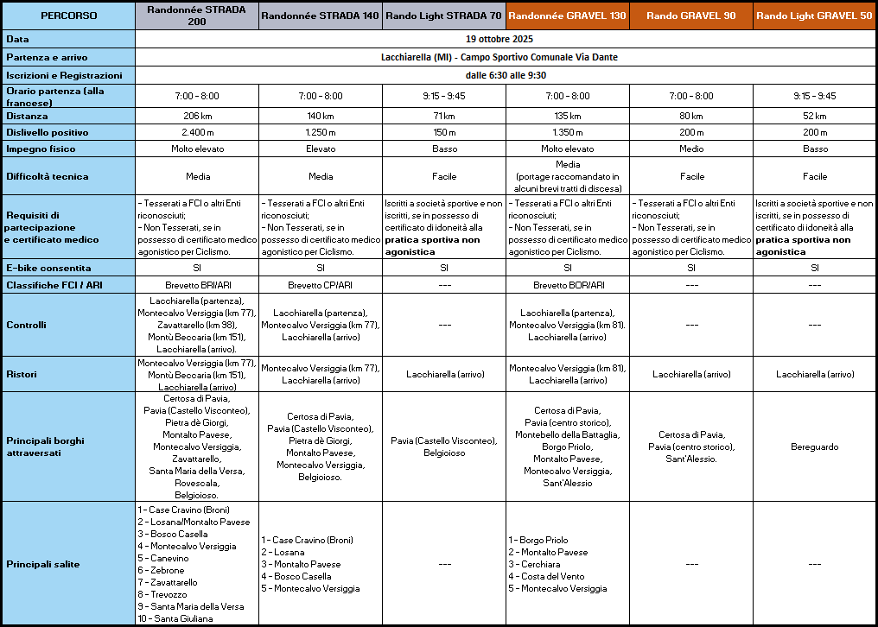Viewport: 878px width, 627px height.
Task: Click the Principali salite row label
Action: coord(43,564)
